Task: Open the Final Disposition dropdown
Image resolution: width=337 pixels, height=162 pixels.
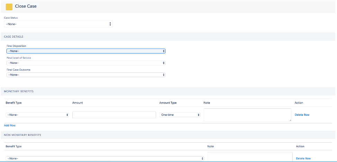Action: tap(86, 51)
